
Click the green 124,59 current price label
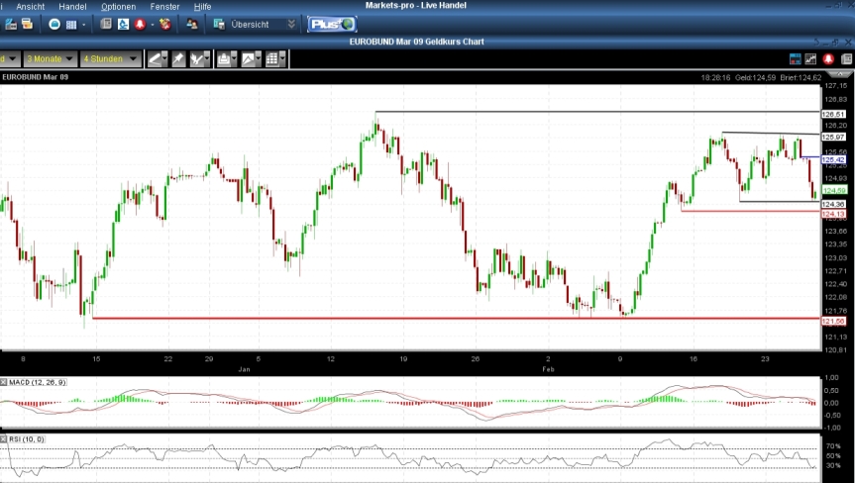point(834,191)
